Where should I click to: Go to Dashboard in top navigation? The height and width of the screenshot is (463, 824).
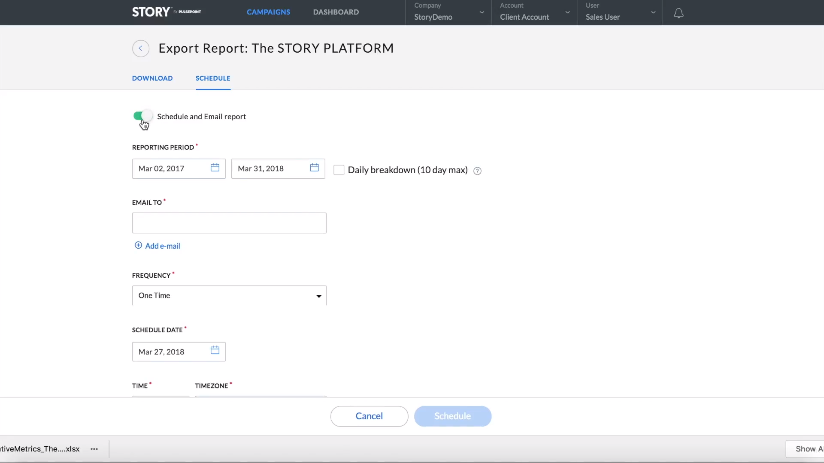click(336, 12)
